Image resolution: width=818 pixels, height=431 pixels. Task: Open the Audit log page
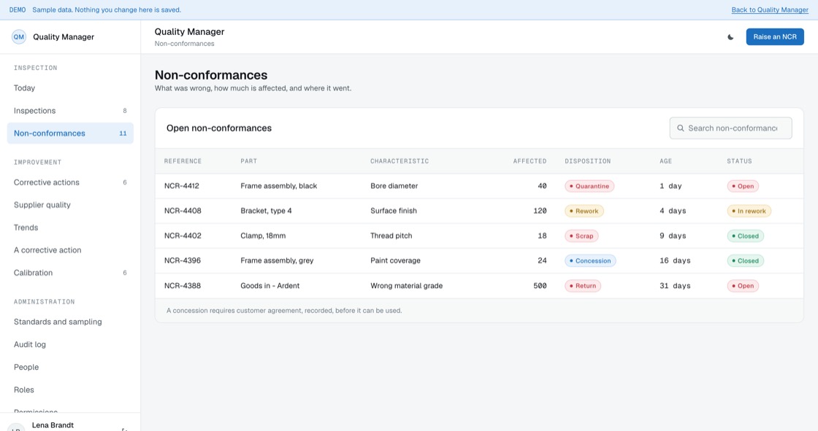[x=70, y=344]
